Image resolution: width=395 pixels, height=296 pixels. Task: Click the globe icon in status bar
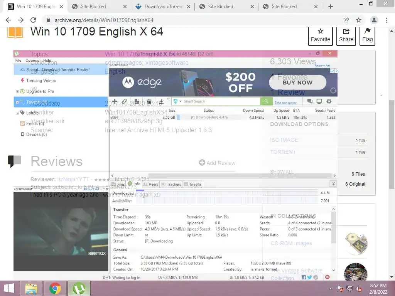click(x=316, y=277)
